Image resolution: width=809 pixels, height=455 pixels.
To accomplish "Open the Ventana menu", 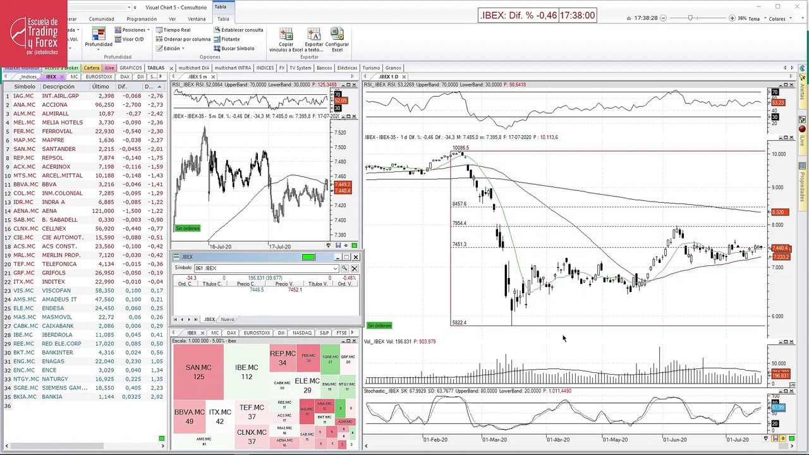I will 197,19.
